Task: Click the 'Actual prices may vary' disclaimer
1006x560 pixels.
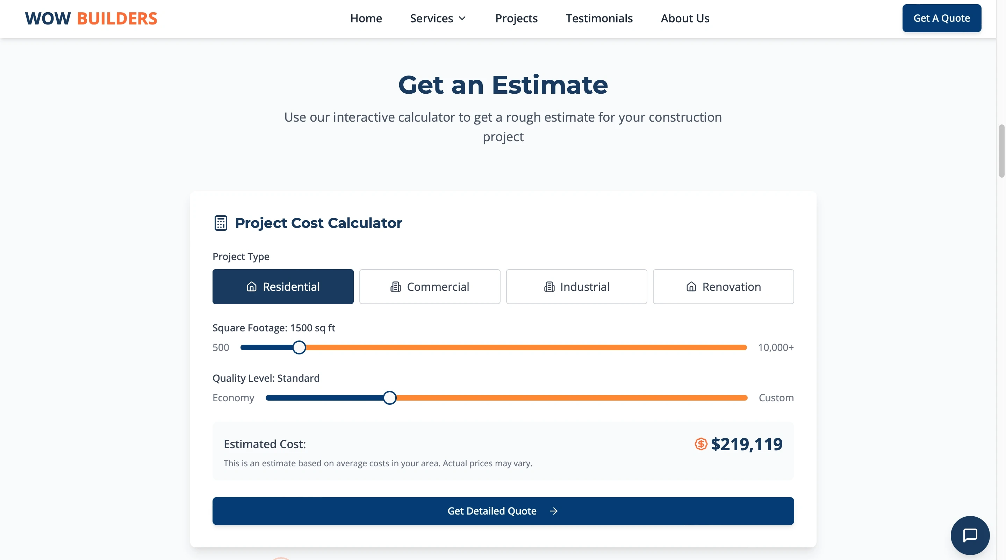Action: pos(487,463)
